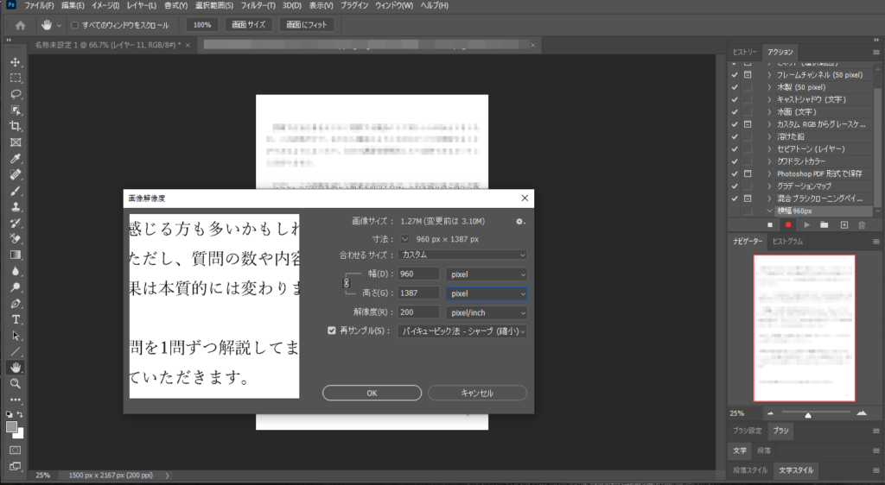Enable すべてのウィンドウをスクロール checkbox
This screenshot has width=885, height=485.
click(74, 25)
